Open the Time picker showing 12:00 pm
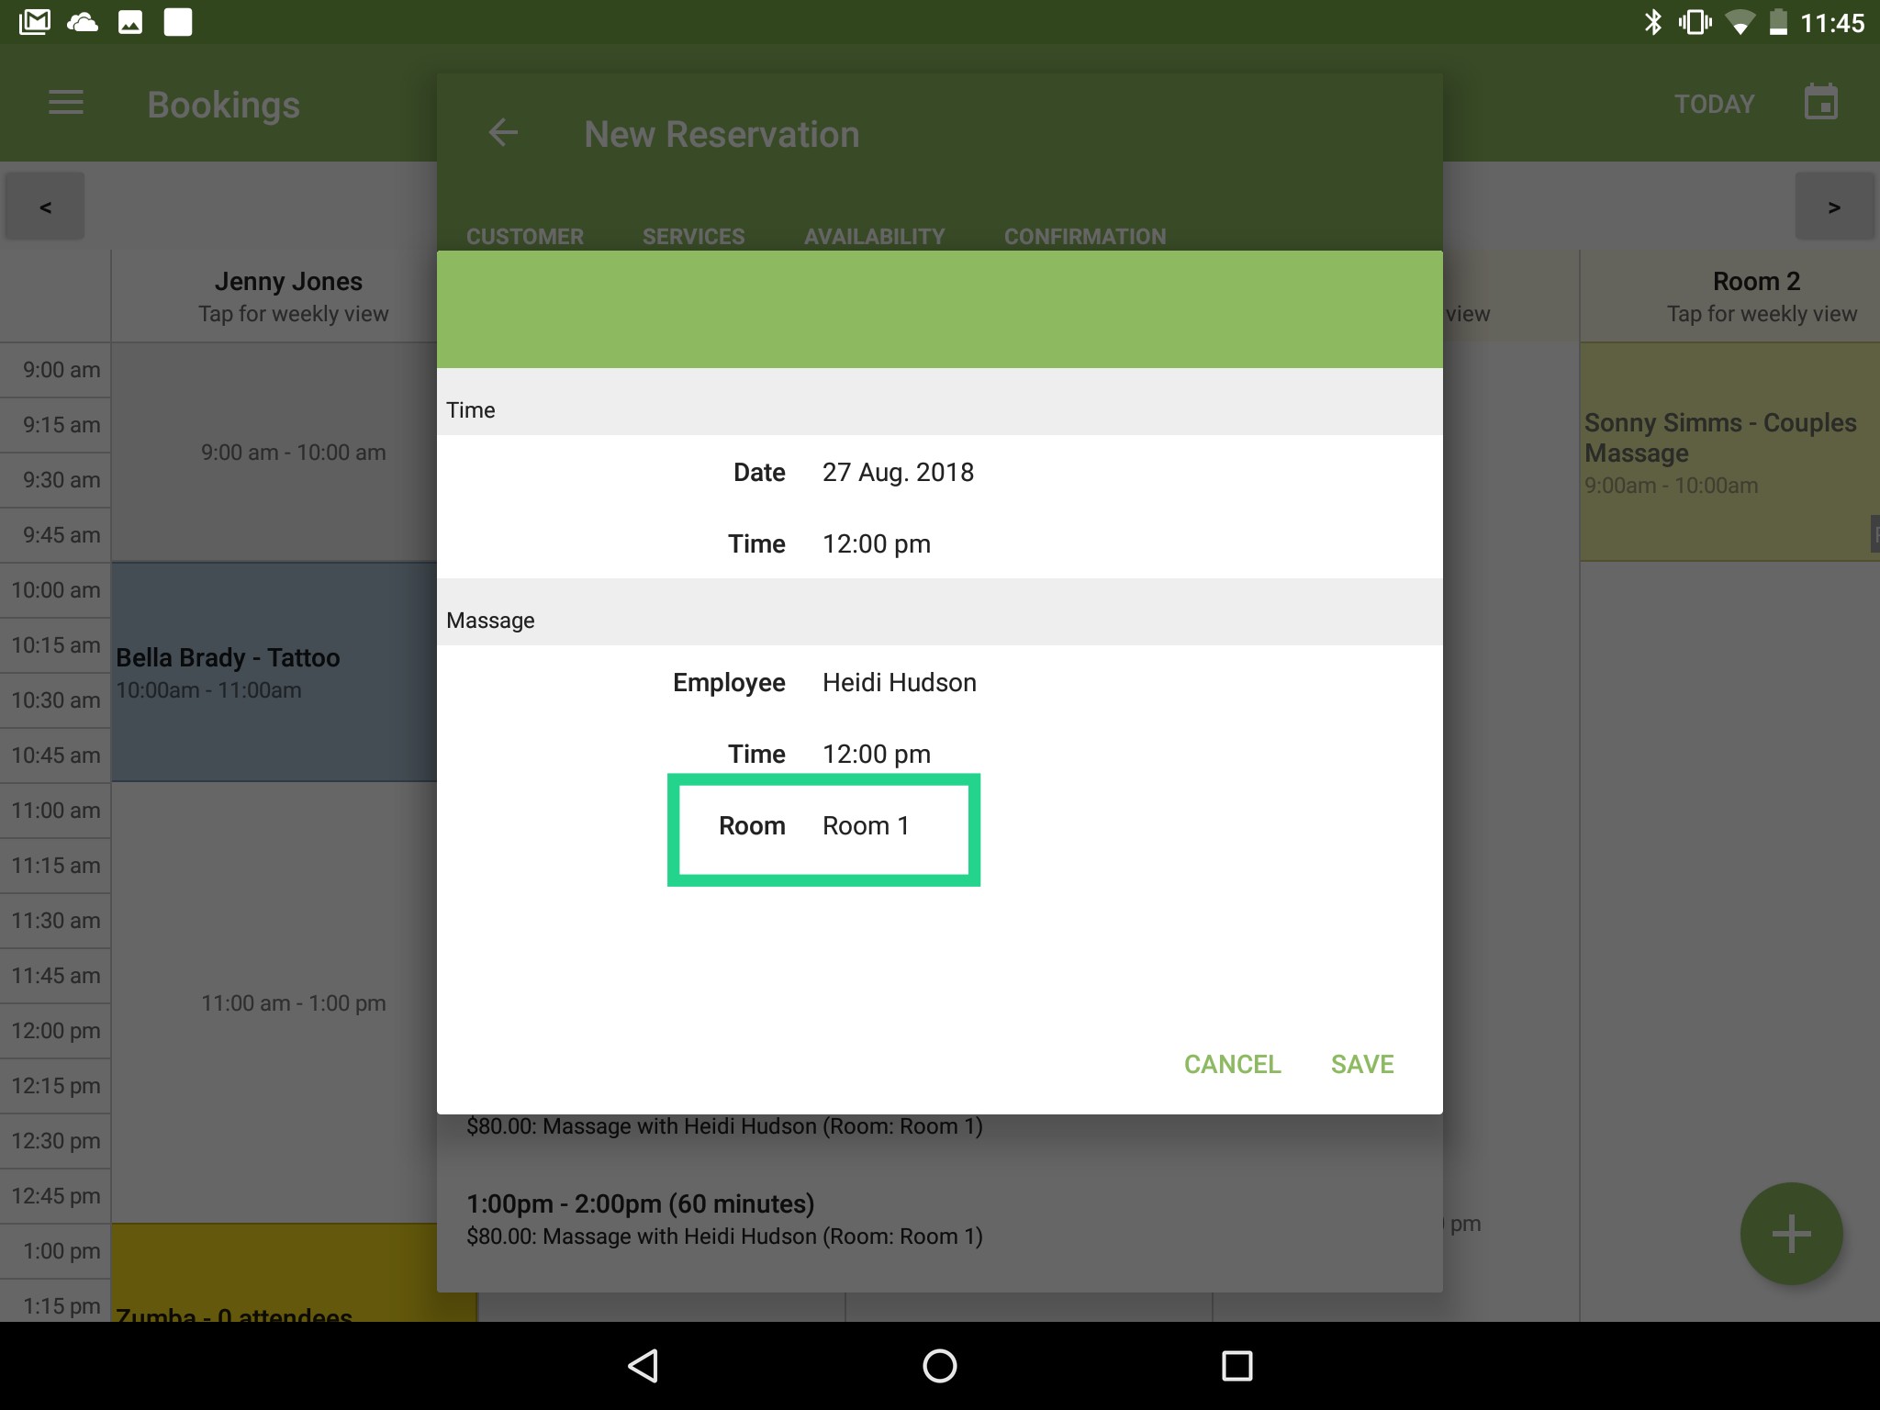The image size is (1880, 1410). [875, 543]
